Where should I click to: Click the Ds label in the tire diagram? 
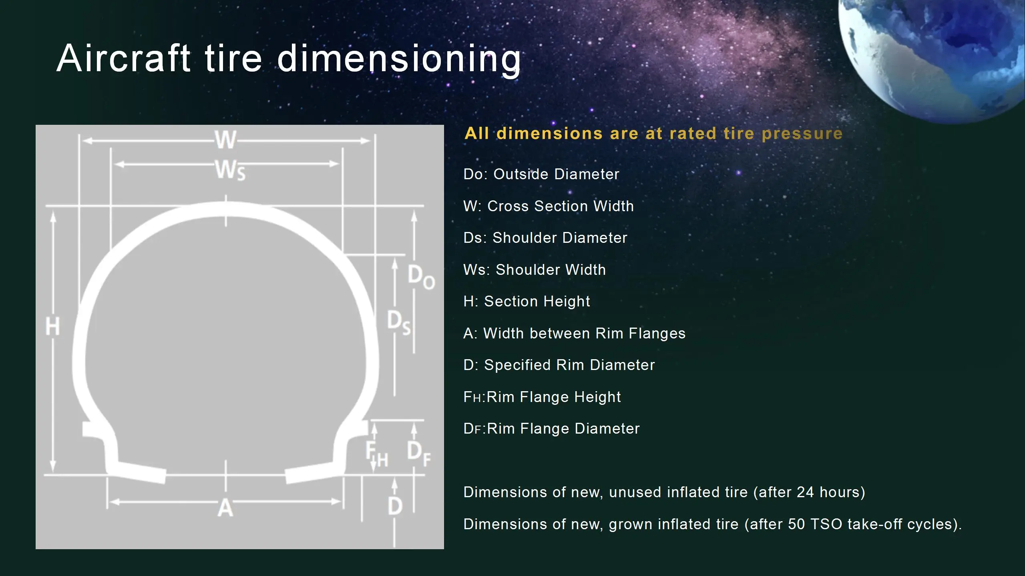[398, 322]
